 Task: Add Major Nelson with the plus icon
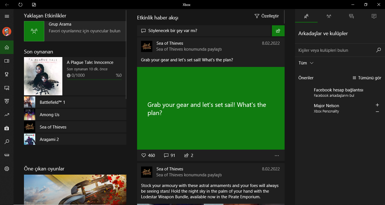click(x=377, y=105)
